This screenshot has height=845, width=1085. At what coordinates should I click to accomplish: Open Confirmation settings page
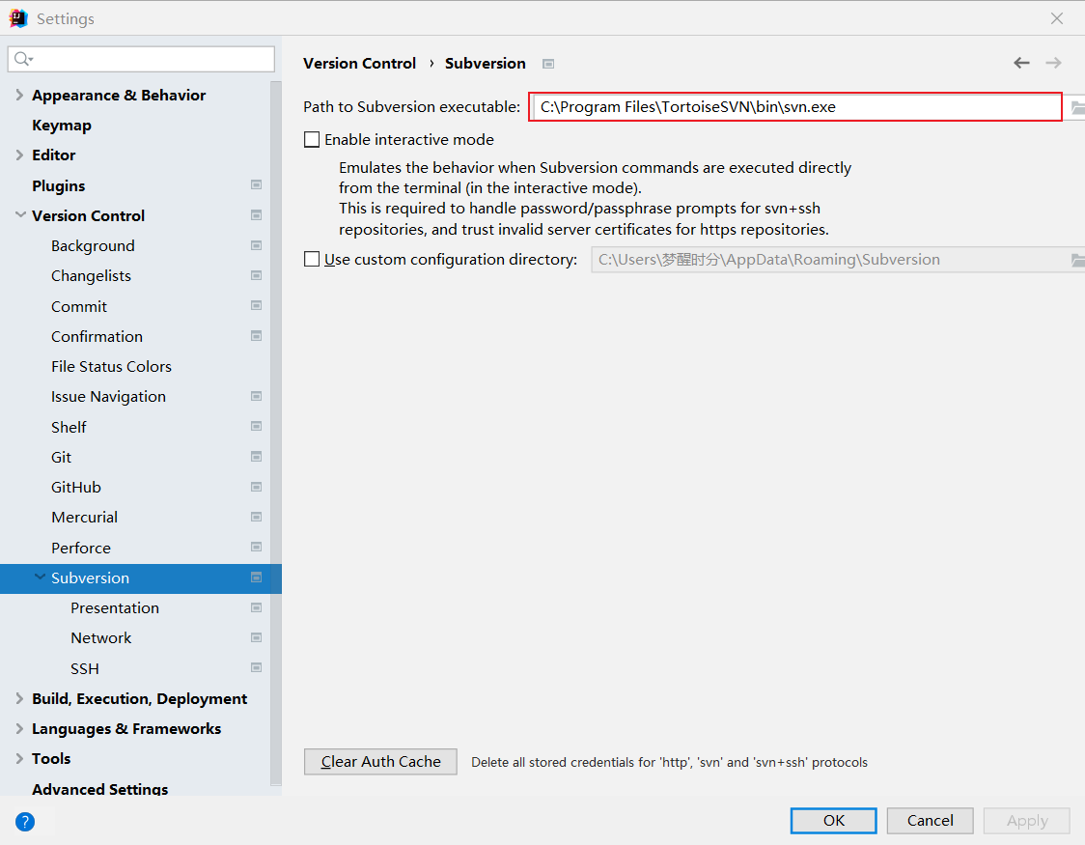97,336
